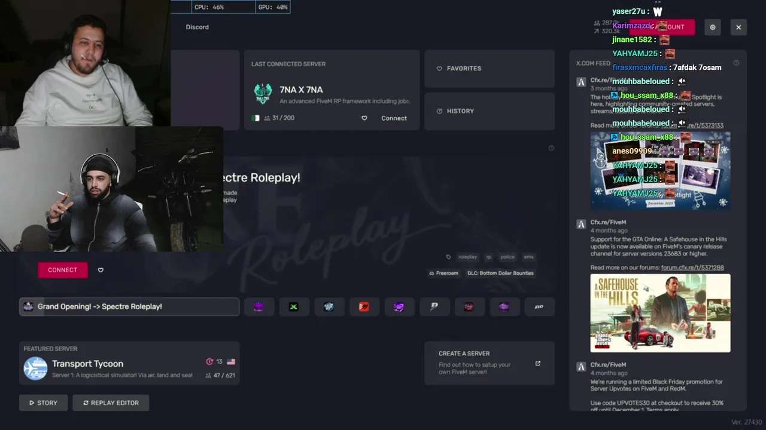This screenshot has width=766, height=430.
Task: Click DLC: Bottom Dollar Bounties label
Action: pyautogui.click(x=500, y=273)
